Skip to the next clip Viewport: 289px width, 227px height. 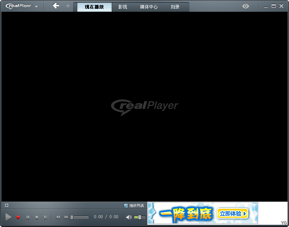point(45,217)
